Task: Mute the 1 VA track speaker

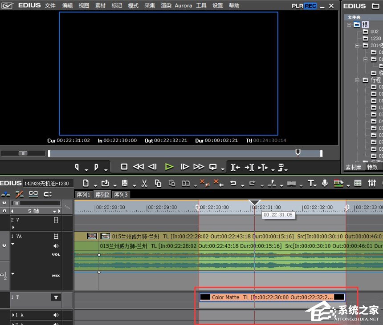Action: pos(56,246)
